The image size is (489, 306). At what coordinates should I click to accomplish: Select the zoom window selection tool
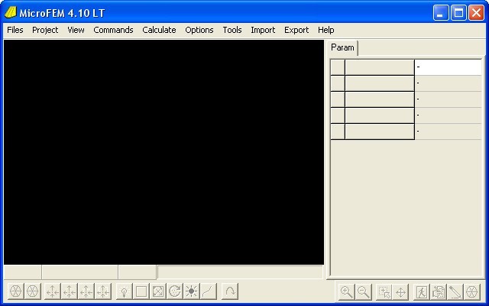384,292
